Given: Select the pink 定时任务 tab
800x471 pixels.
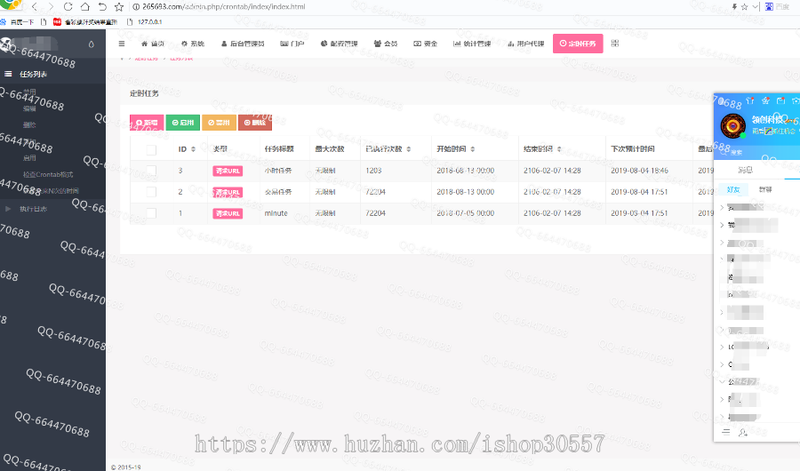Looking at the screenshot, I should (578, 44).
